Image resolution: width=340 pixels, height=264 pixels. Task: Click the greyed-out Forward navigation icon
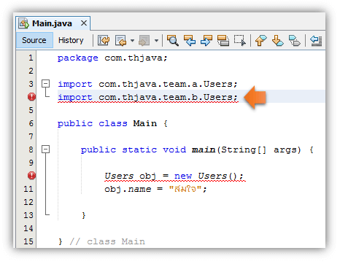point(144,40)
